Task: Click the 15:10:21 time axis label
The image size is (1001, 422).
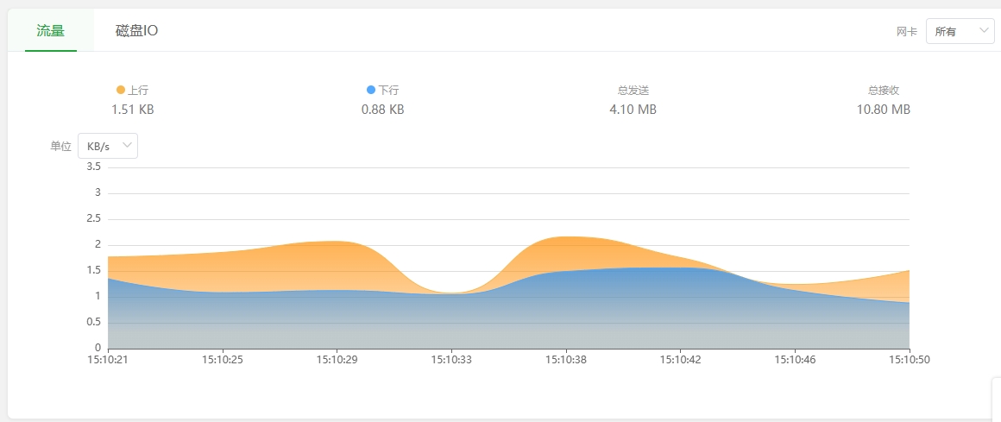Action: coord(108,359)
